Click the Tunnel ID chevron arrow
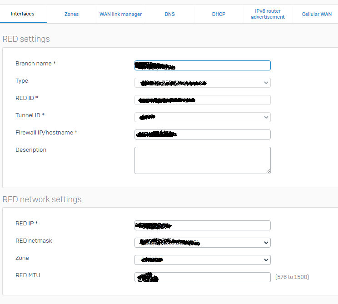The width and height of the screenshot is (338, 304). point(266,117)
